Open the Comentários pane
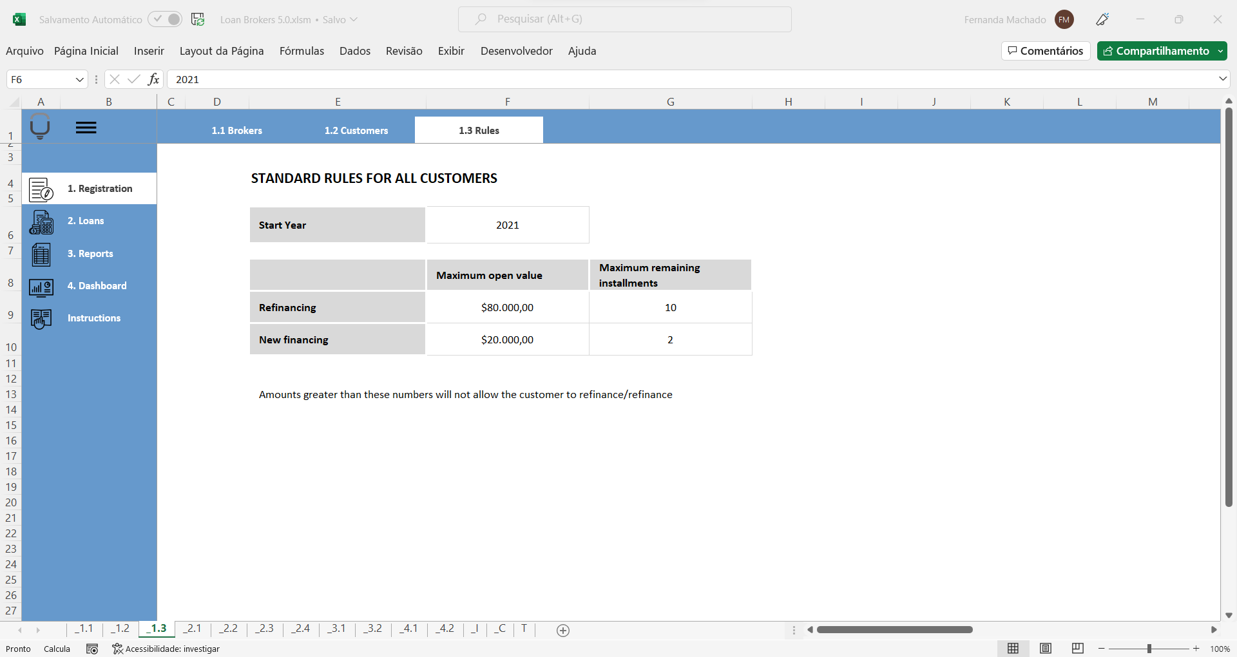This screenshot has height=657, width=1237. (1045, 51)
